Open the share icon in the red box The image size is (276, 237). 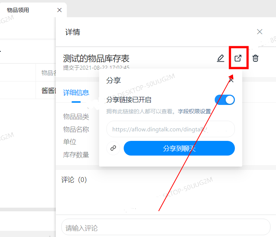tap(238, 58)
